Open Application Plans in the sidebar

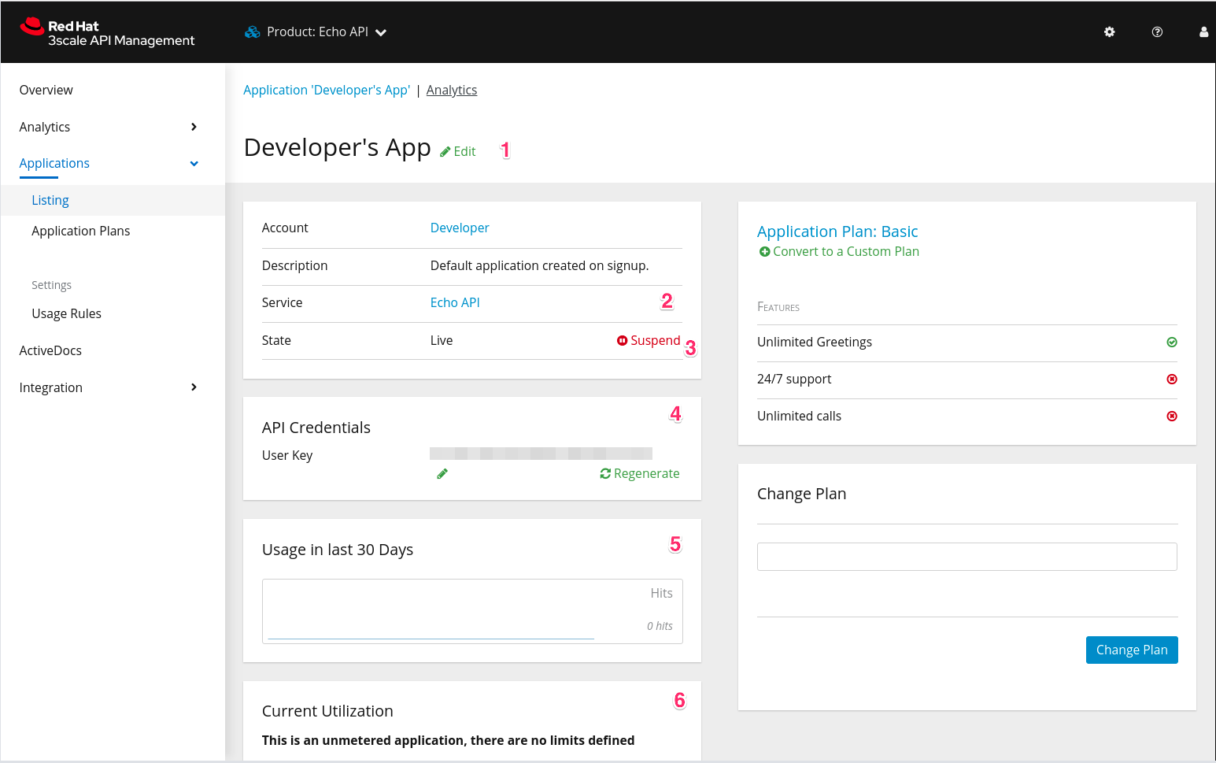[x=80, y=231]
